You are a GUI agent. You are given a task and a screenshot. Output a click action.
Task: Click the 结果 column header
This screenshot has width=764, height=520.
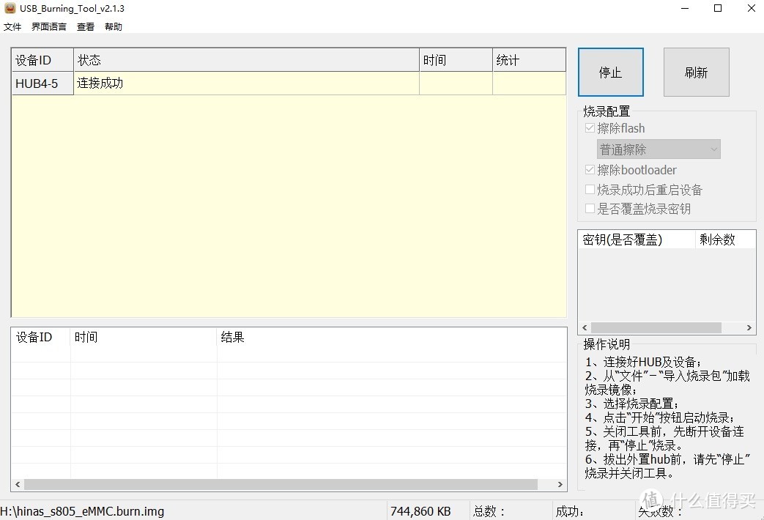tap(232, 337)
